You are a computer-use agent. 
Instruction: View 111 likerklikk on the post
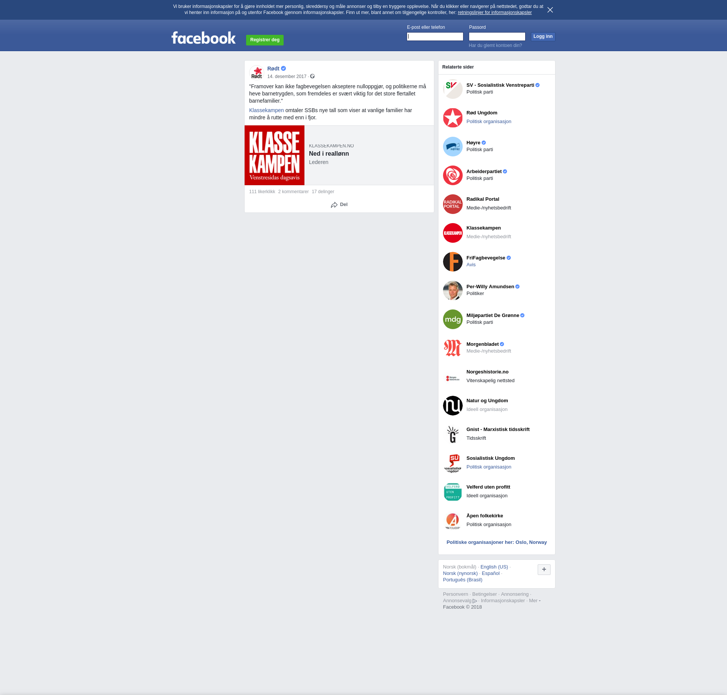coord(262,192)
